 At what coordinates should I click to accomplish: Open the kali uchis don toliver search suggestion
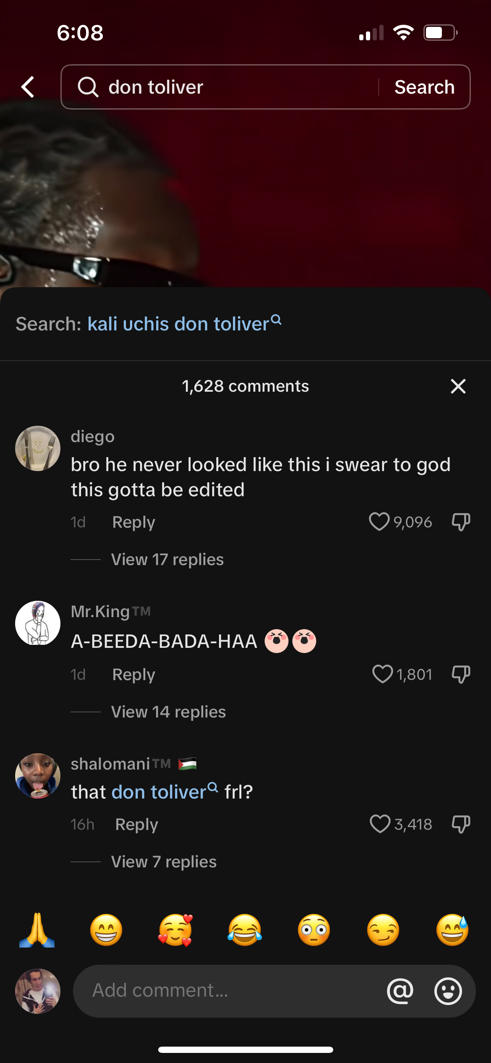[x=184, y=324]
